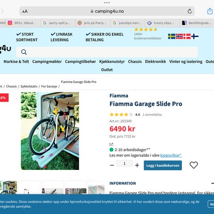Open the kjøpsvilkår link
214x214 pixels.
point(171,155)
